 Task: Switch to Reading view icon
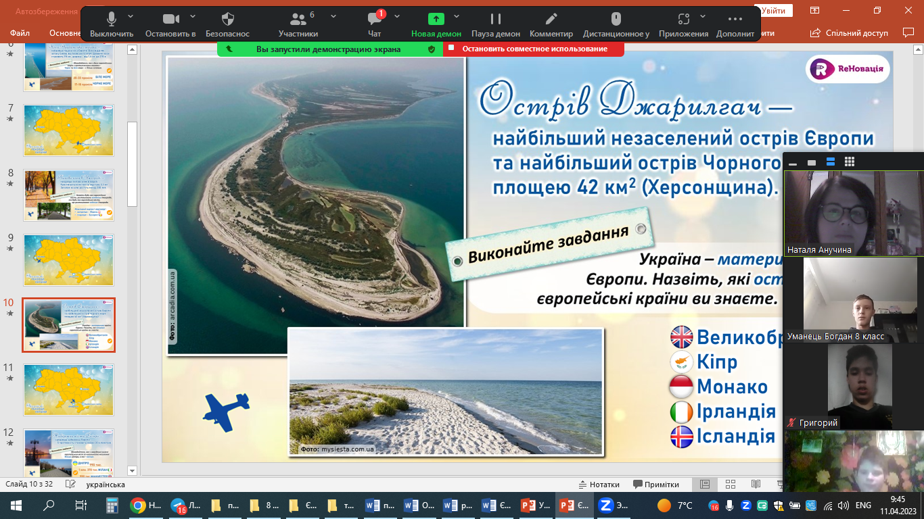click(x=756, y=485)
